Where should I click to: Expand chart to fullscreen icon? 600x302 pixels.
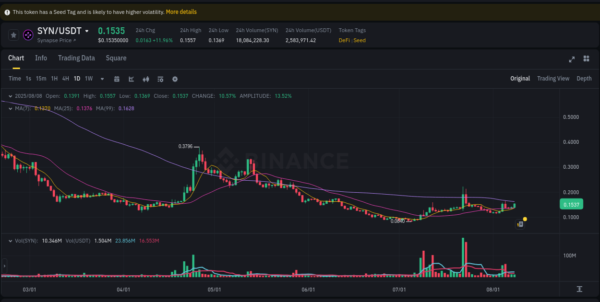point(572,59)
